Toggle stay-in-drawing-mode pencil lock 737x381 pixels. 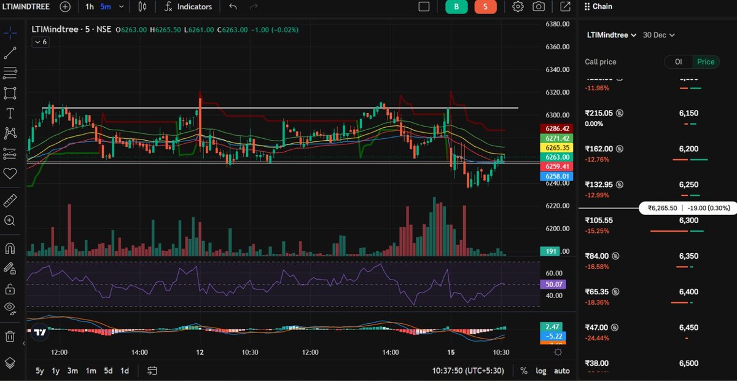point(10,268)
